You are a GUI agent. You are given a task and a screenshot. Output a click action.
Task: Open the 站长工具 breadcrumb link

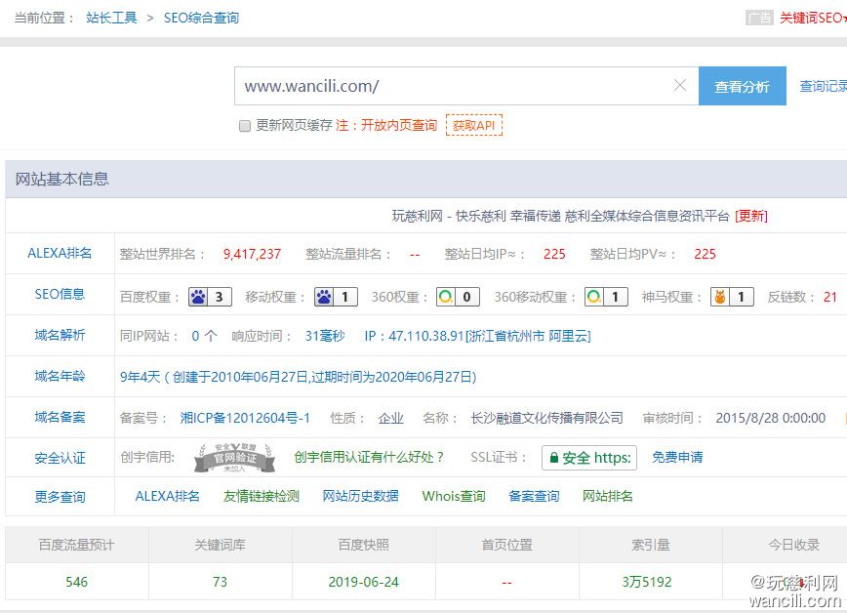112,18
